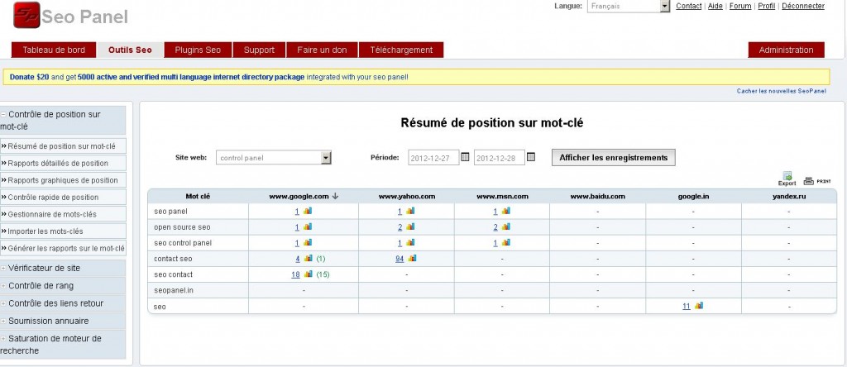Click rank 4 link for contact seo
The image size is (847, 367).
[298, 259]
